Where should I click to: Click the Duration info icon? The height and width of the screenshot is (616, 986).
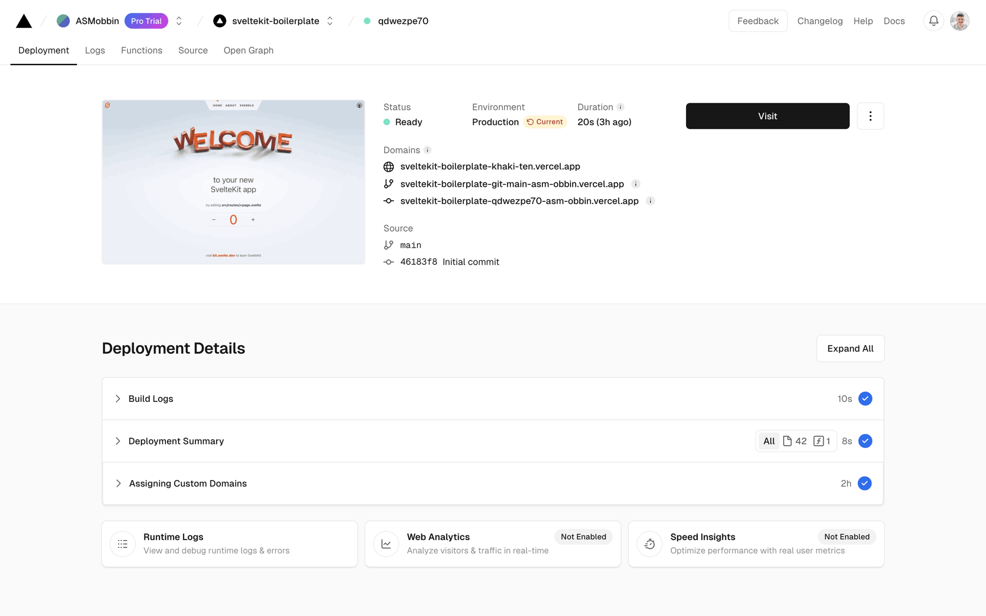coord(620,107)
